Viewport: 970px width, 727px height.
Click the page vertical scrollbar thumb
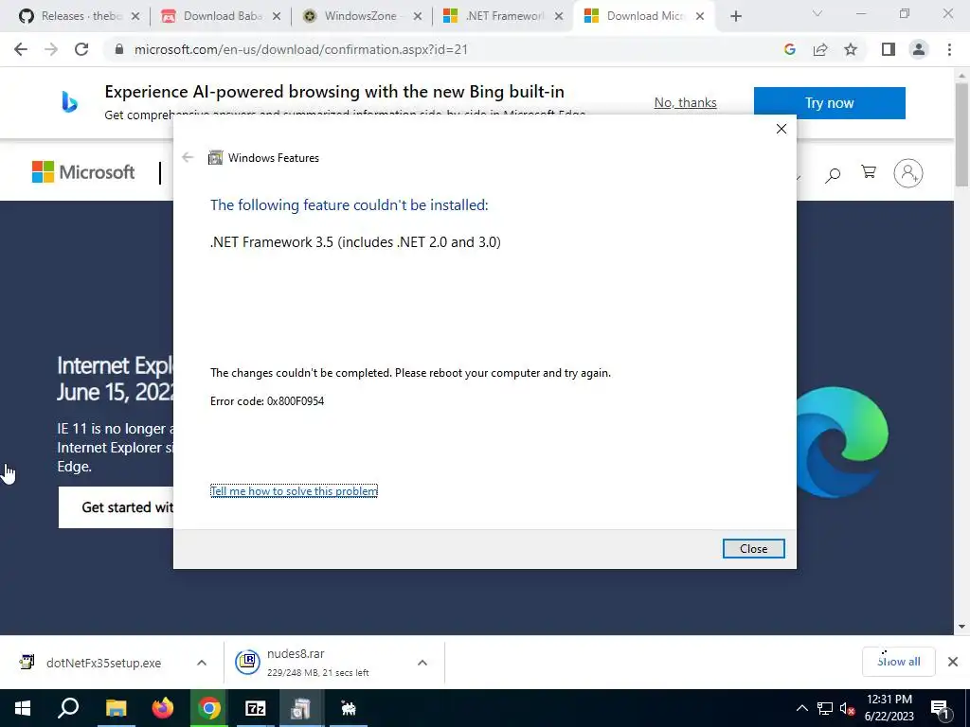click(961, 134)
